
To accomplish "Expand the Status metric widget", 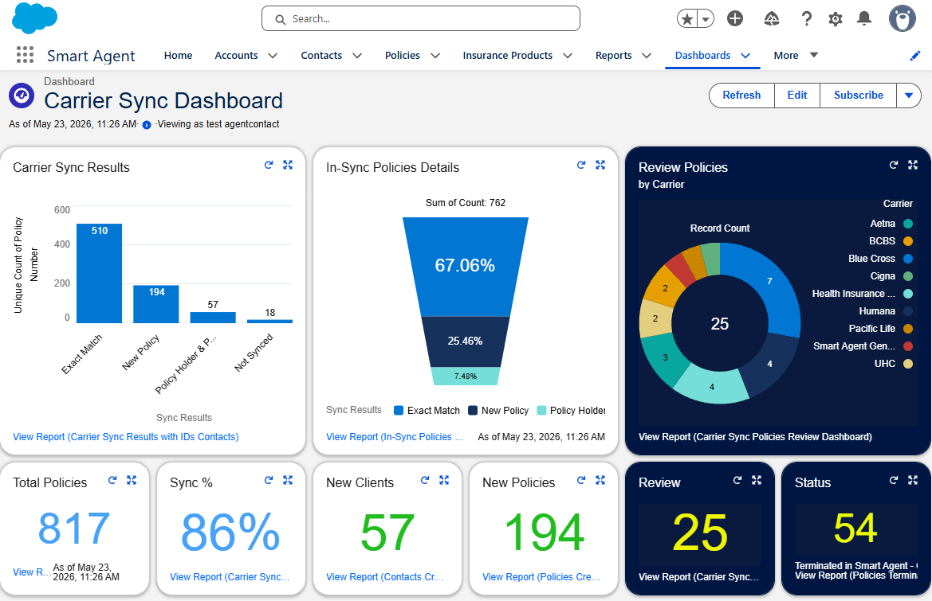I will click(913, 480).
